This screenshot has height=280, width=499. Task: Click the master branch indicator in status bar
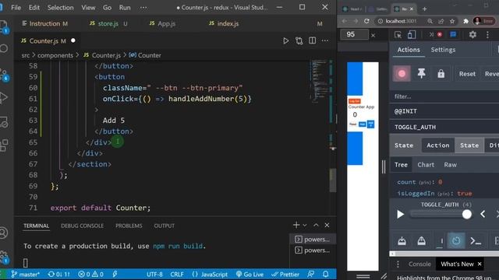tap(26, 275)
